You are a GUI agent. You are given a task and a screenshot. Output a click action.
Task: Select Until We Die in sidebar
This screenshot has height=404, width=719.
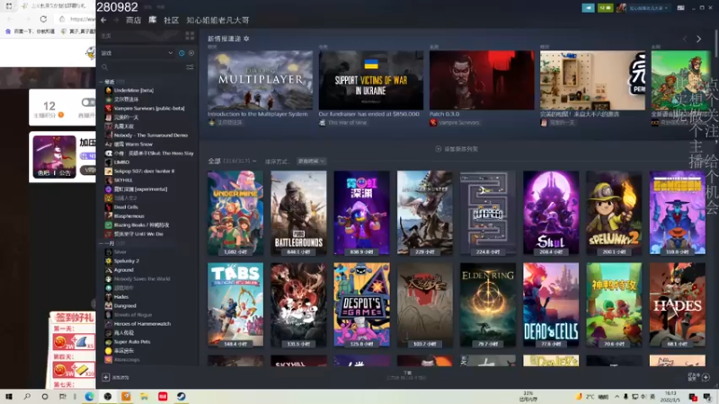point(138,233)
